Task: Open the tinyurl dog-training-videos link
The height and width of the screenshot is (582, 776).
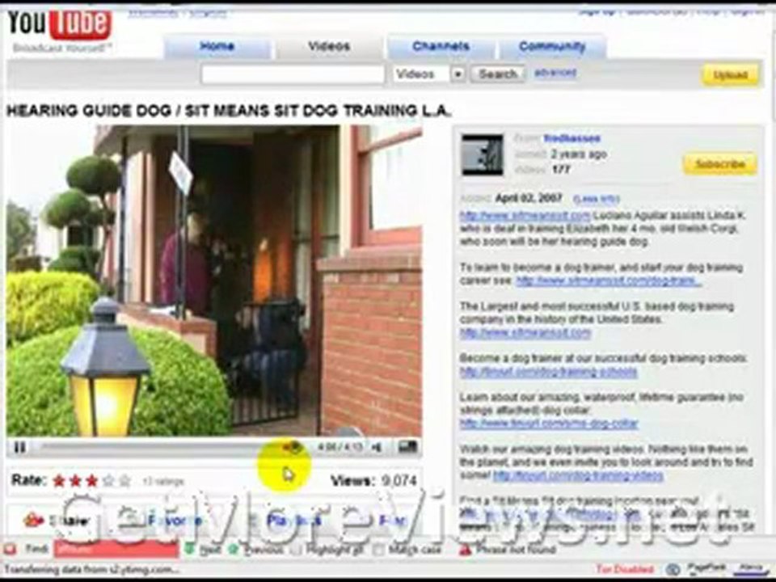Action: pos(578,475)
